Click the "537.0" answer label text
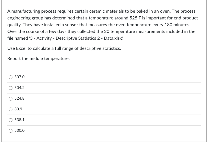The image size is (212, 145). (x=19, y=77)
